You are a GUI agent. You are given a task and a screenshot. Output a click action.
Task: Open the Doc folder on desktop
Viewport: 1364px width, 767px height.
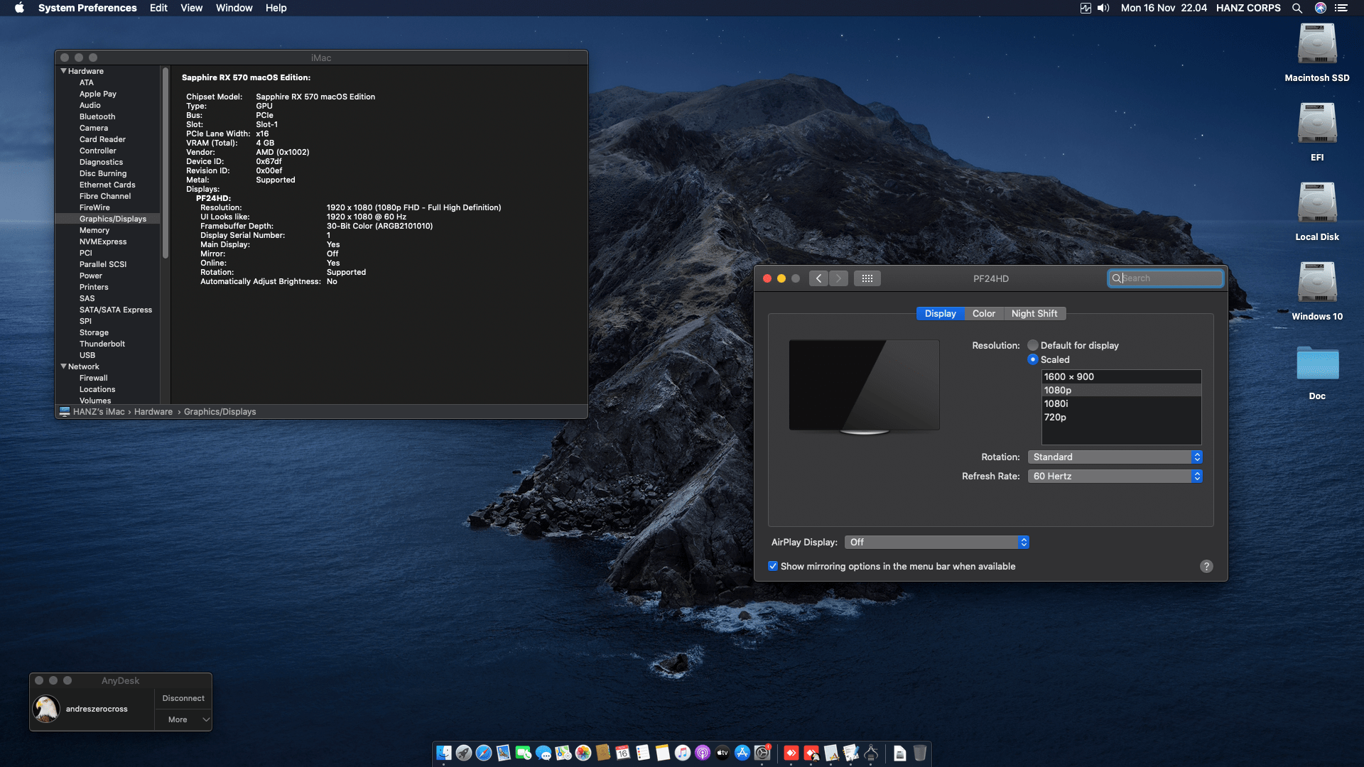(x=1316, y=364)
